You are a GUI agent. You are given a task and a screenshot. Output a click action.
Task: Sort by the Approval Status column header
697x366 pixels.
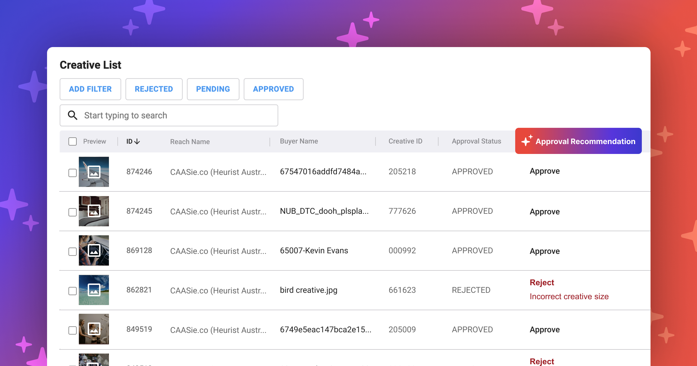[x=476, y=141]
